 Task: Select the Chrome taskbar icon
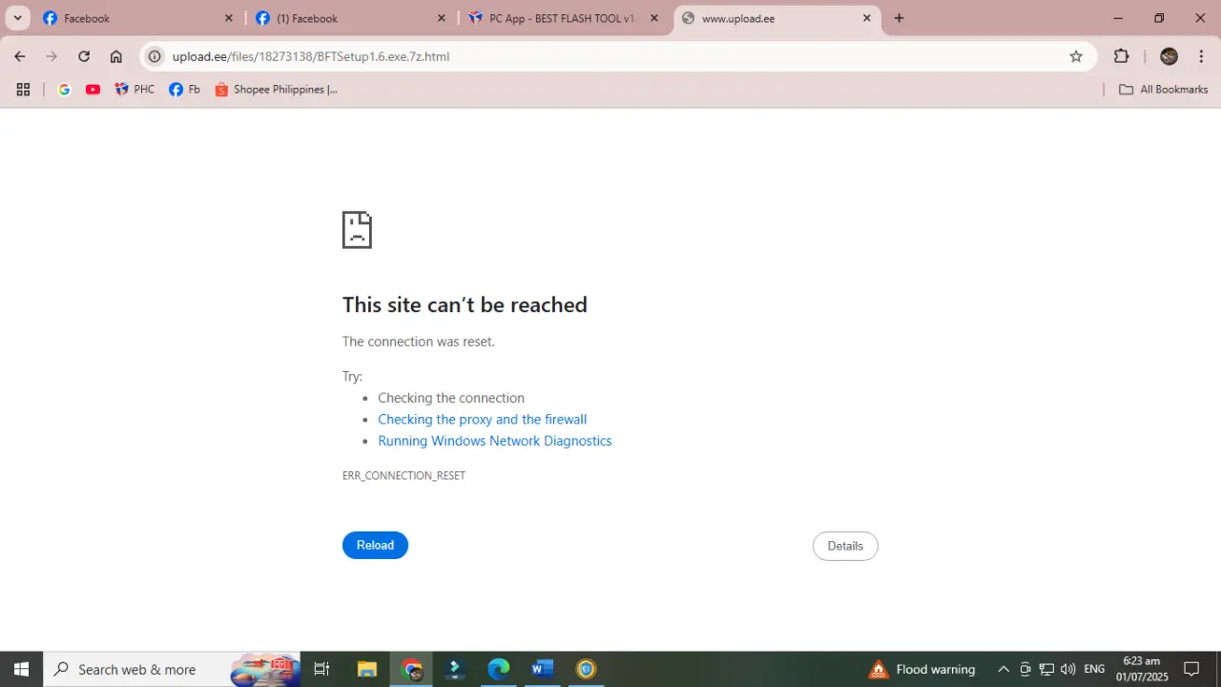point(412,669)
